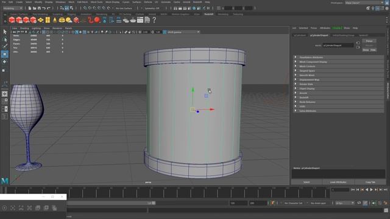The width and height of the screenshot is (390, 219).
Task: Toggle the Modeling Toolkit panel icon
Action: pyautogui.click(x=368, y=8)
